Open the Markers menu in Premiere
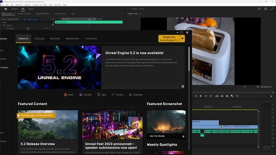Screen dimensions: 276x155 coord(28,5)
